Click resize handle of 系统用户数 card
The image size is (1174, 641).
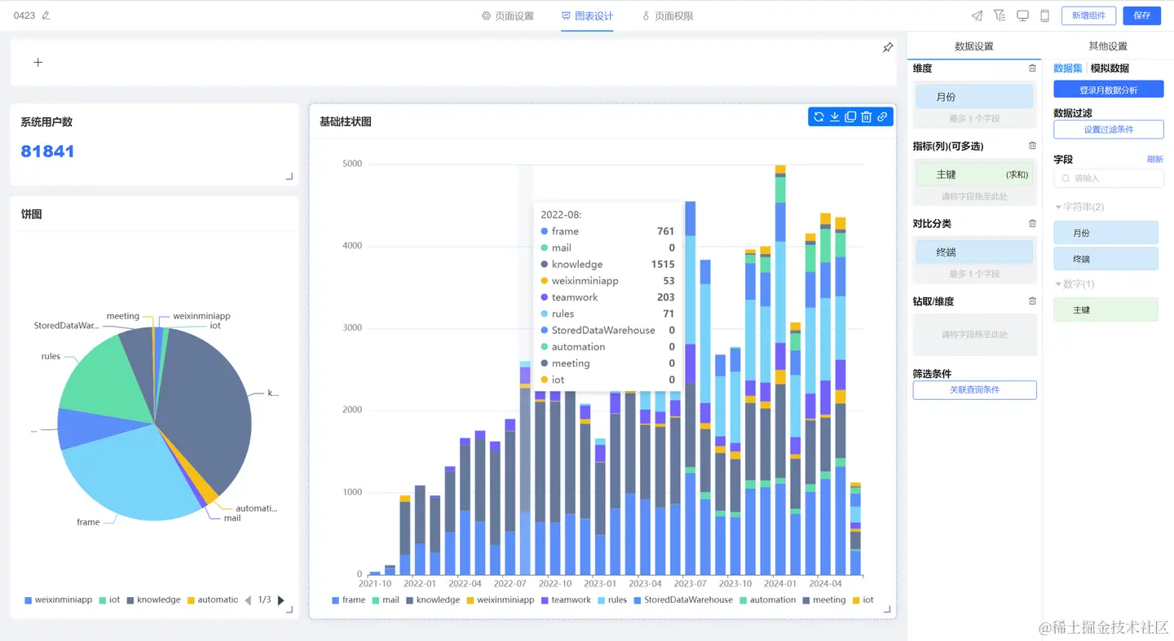289,177
